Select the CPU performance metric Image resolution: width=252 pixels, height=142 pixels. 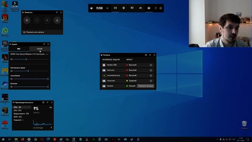click(22, 107)
